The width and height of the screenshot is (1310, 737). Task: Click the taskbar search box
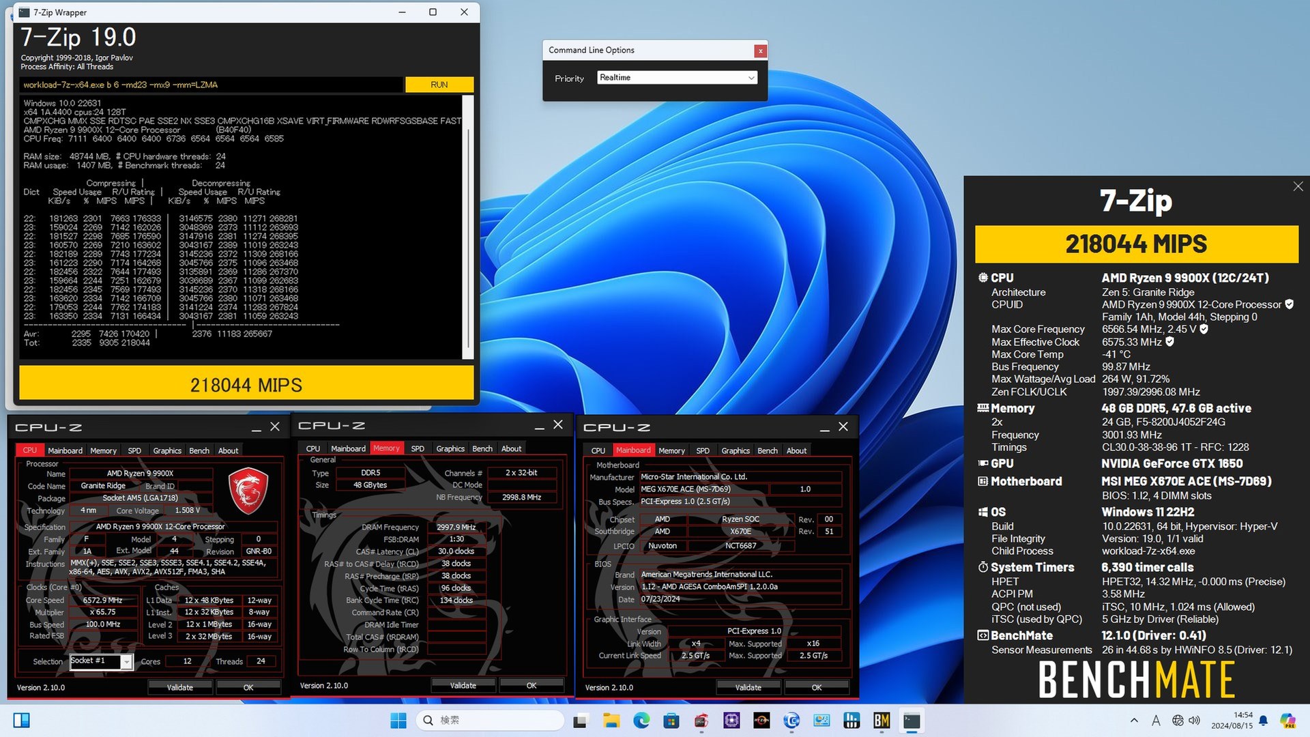click(489, 720)
